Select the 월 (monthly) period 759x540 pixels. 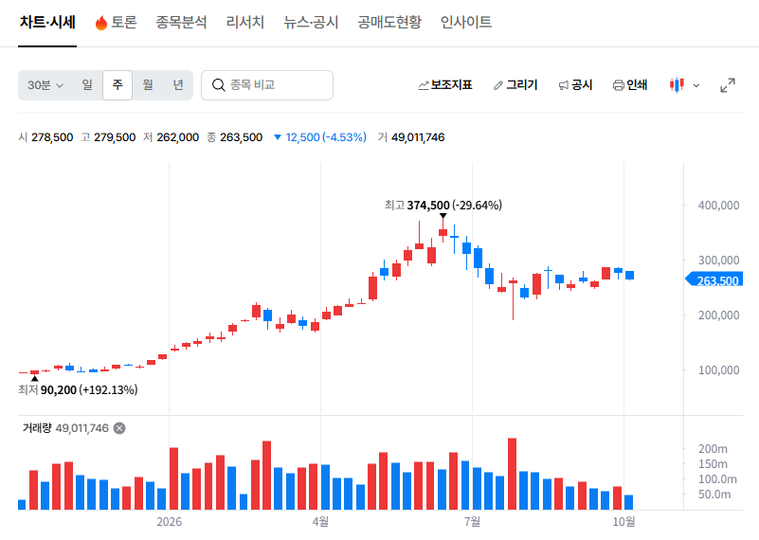(148, 85)
